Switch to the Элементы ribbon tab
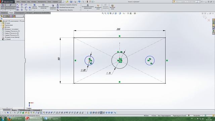Image resolution: width=215 pixels, height=121 pixels. tap(4, 13)
